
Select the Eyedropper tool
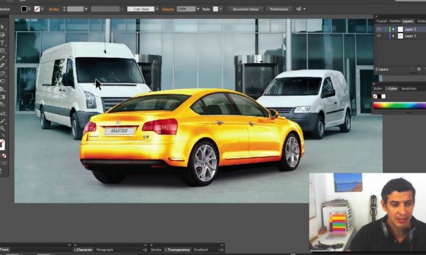[2, 121]
